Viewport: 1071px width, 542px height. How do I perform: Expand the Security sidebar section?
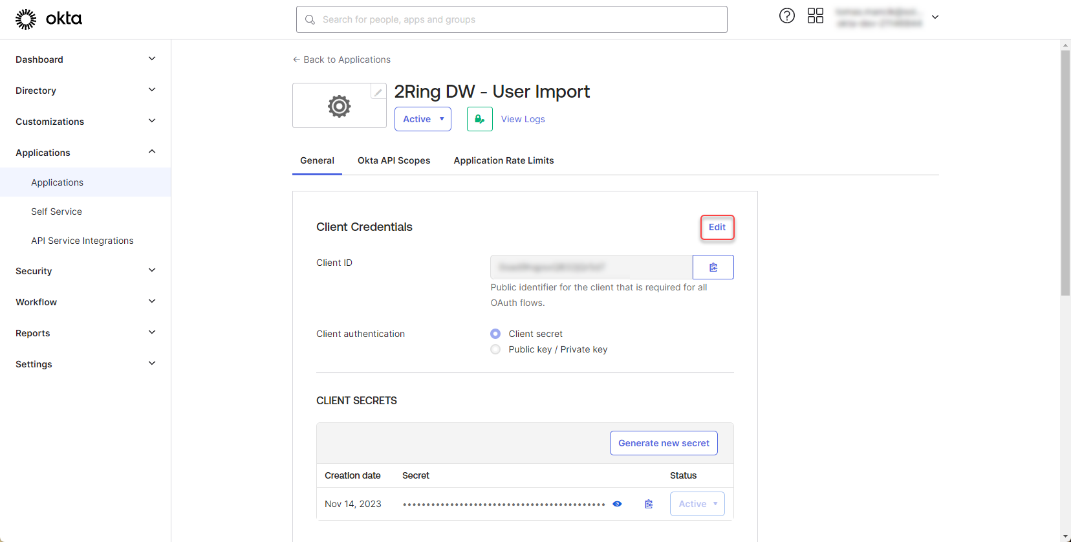[x=85, y=271]
